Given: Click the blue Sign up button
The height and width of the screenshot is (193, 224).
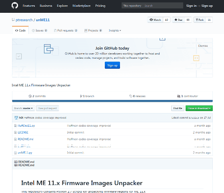Looking at the screenshot, I should [112, 65].
